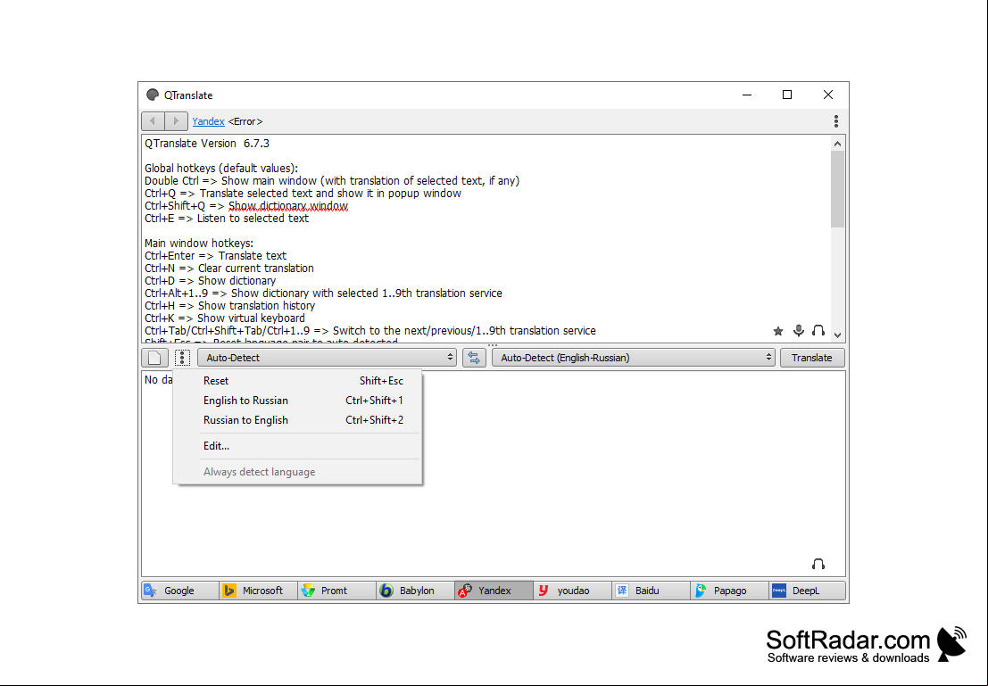Click the 'QTranslate Version 6.7.3' line
The width and height of the screenshot is (988, 686).
tap(207, 144)
